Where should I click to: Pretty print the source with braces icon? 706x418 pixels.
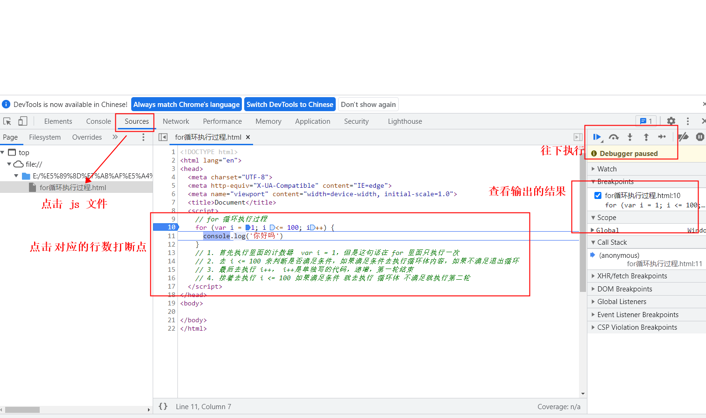[x=163, y=406]
